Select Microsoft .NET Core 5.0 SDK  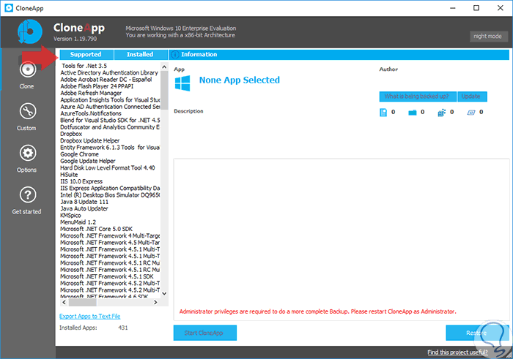[x=97, y=229]
